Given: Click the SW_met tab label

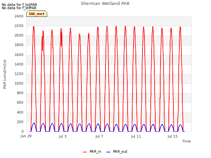Looking at the screenshot, I should (37, 14).
